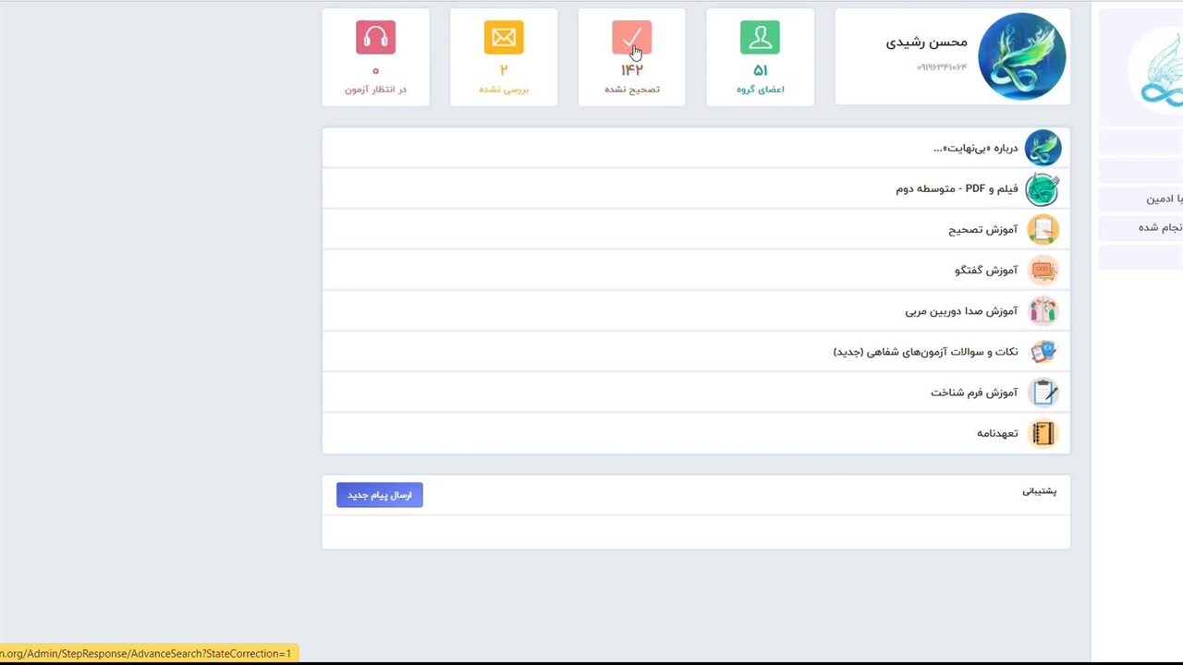
Task: Click the icon beside آموزش صدا دوربین مربی
Action: pos(1043,311)
